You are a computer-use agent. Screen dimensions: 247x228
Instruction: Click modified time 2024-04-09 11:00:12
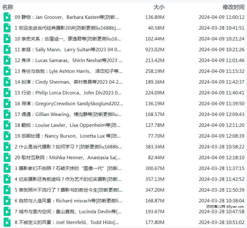coord(222,17)
